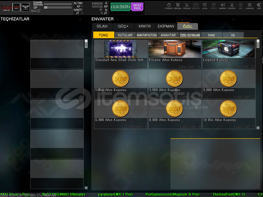Select the ANAHTAR filter tab
The height and width of the screenshot is (197, 263).
pyautogui.click(x=168, y=35)
